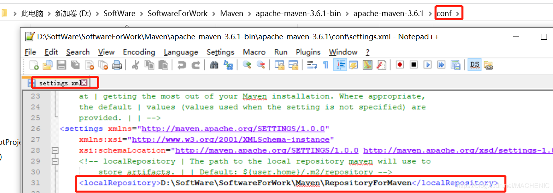Viewport: 553px width, 193px height.
Task: Go to Maven folder in the address bar
Action: [x=232, y=14]
